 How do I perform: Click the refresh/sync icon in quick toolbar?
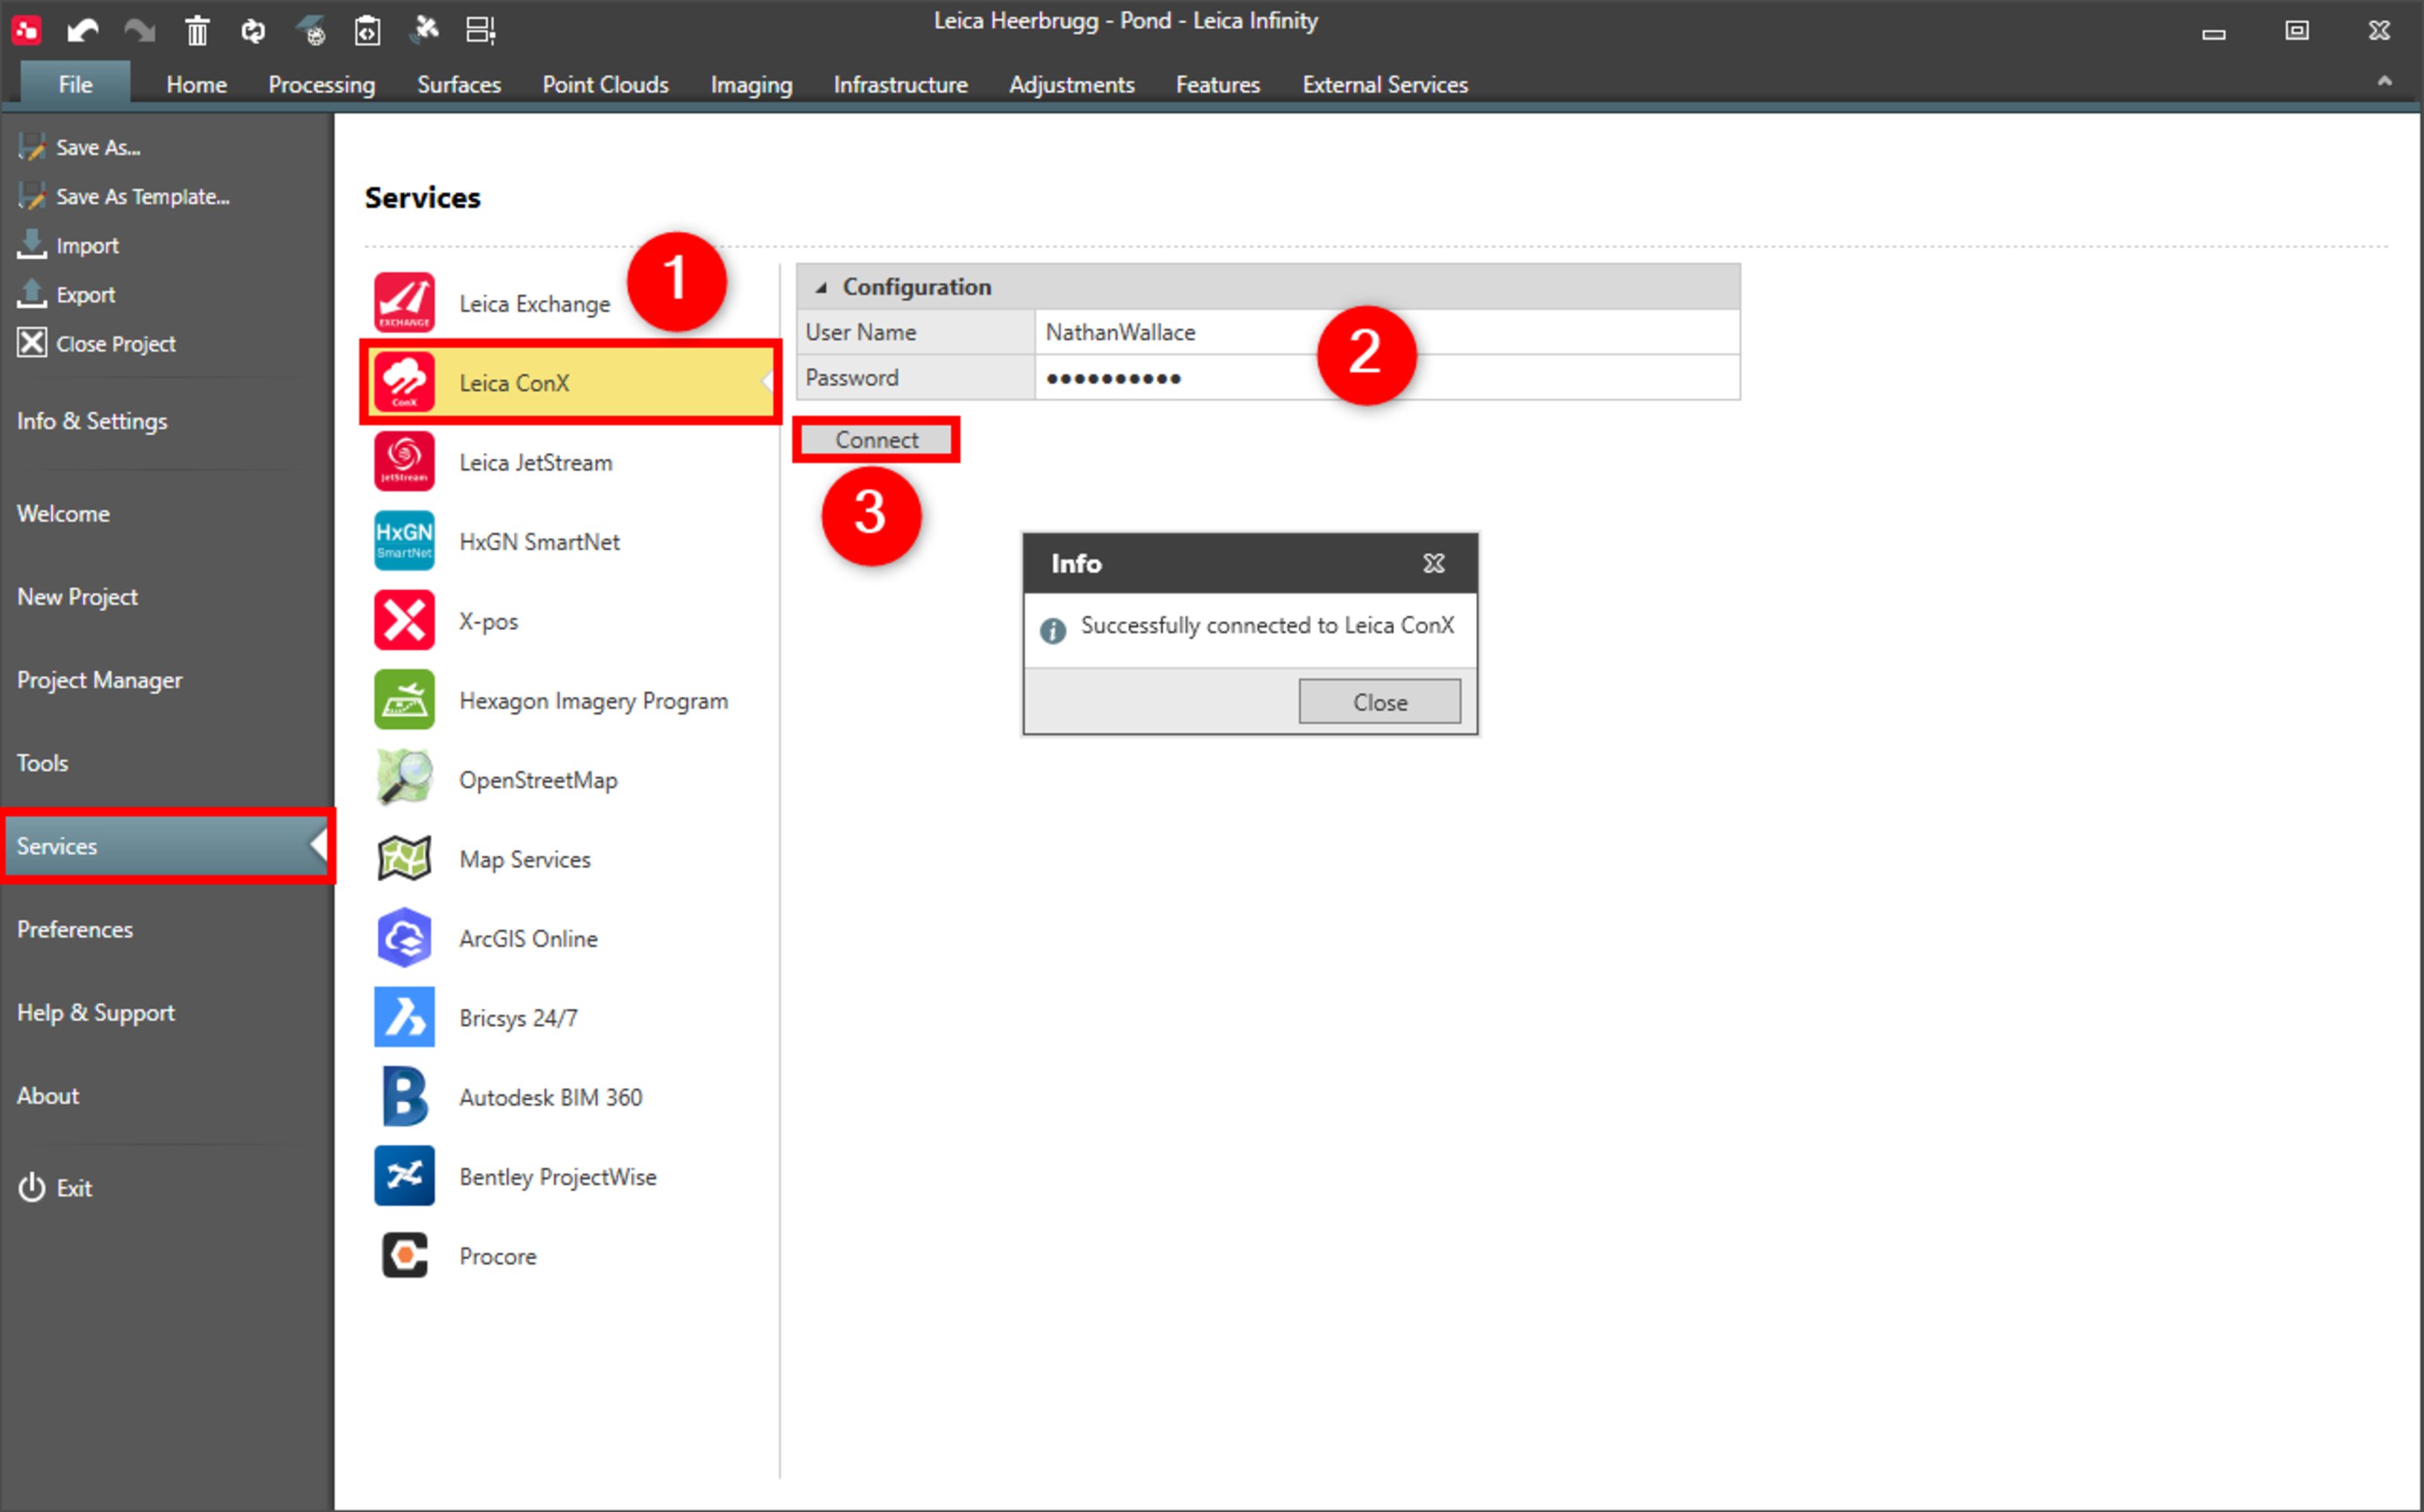point(253,31)
